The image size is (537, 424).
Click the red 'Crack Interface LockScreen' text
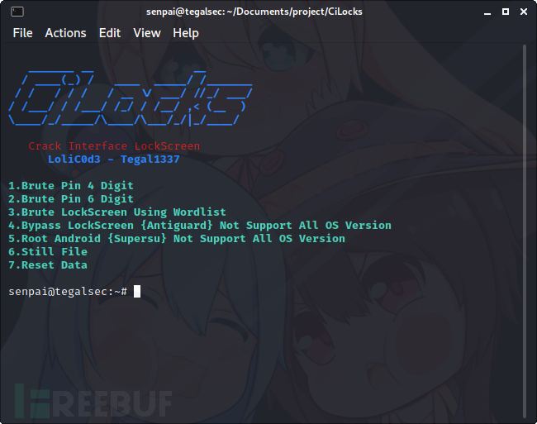click(x=114, y=146)
